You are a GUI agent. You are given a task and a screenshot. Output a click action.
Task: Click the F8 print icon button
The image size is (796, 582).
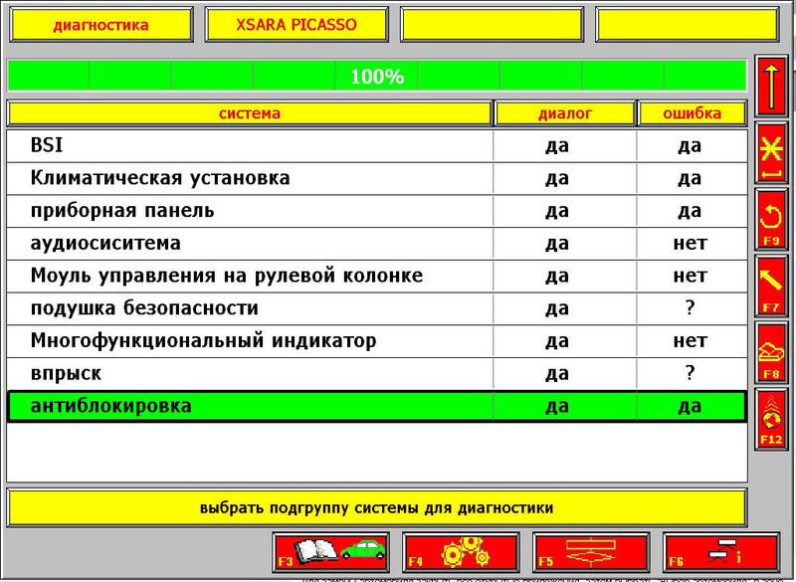coord(770,353)
